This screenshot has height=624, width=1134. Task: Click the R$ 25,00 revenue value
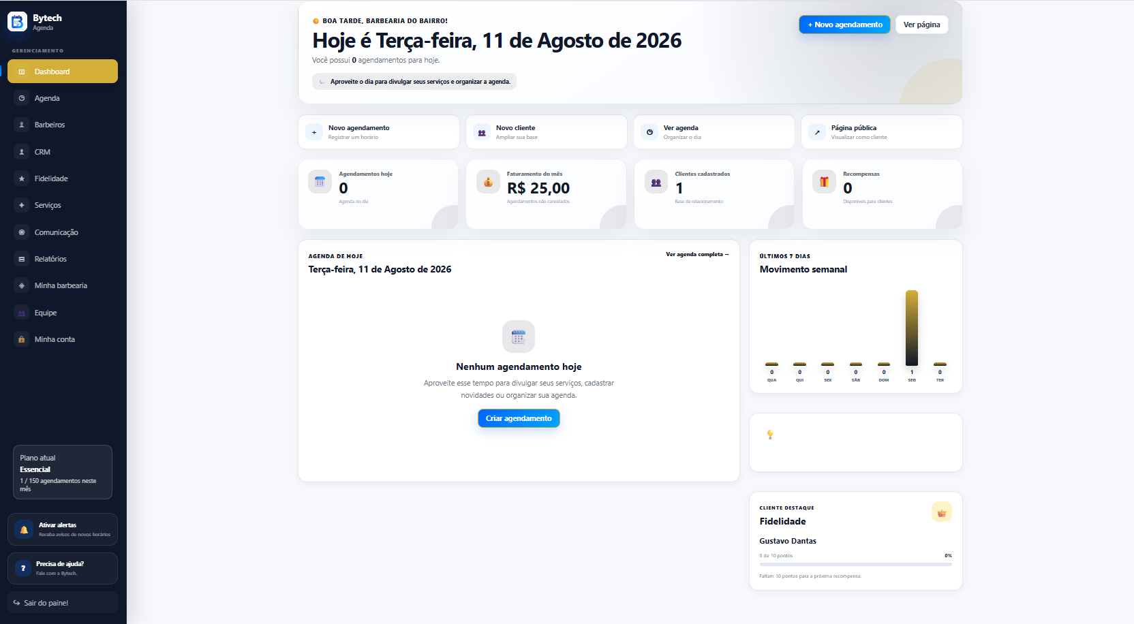point(538,188)
